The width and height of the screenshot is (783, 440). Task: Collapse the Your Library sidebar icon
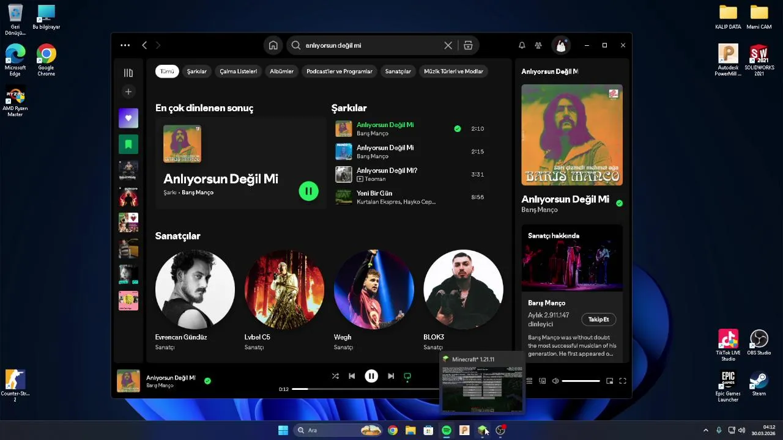coord(128,73)
